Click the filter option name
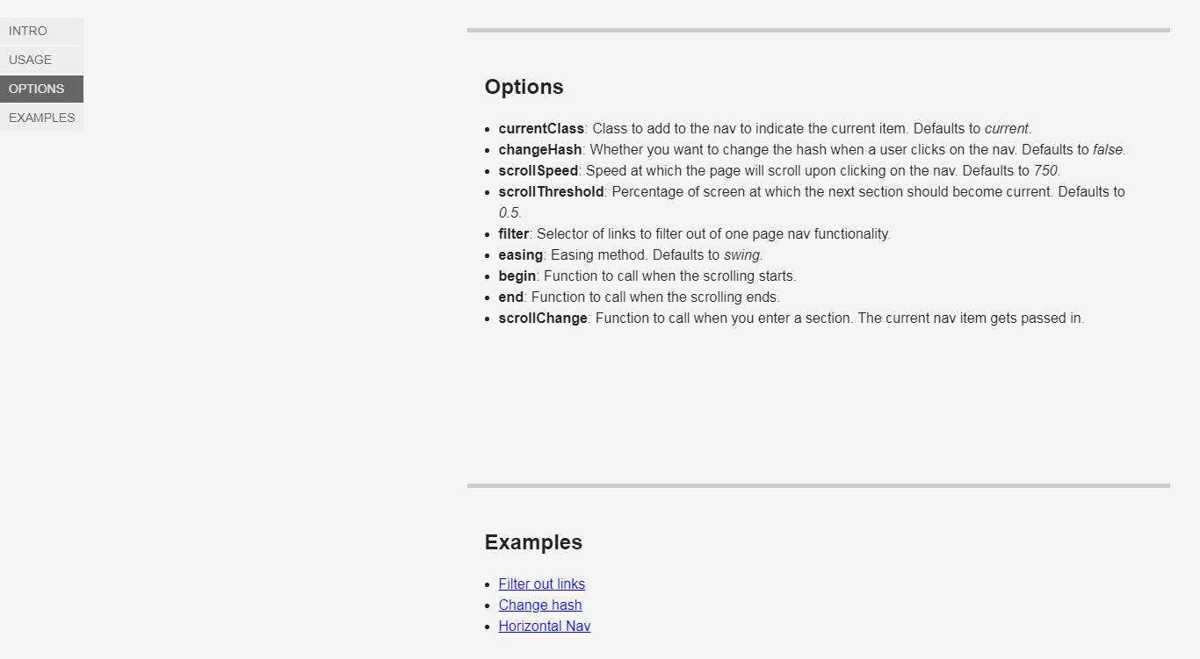 (514, 233)
